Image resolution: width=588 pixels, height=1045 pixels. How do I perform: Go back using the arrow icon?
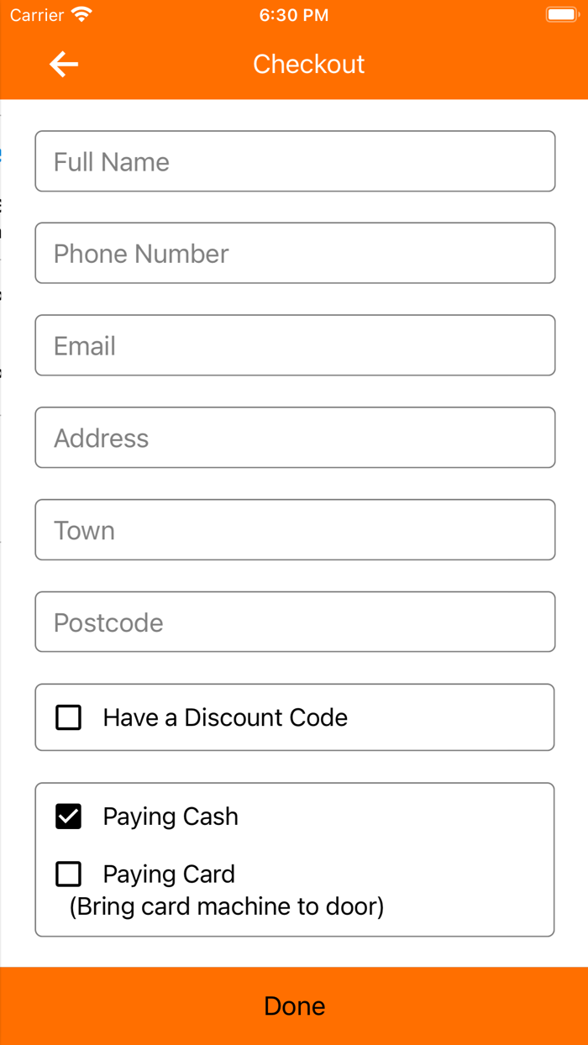pyautogui.click(x=64, y=64)
